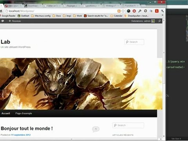Image resolution: width=188 pixels, height=141 pixels.
Task: Click the admin avatar in the admin bar
Action: pos(153,21)
